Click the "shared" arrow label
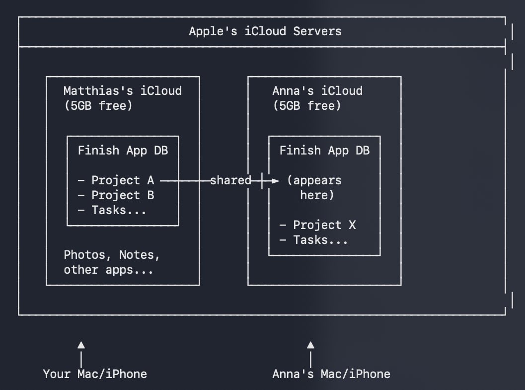Viewport: 525px width, 390px height. pos(230,180)
